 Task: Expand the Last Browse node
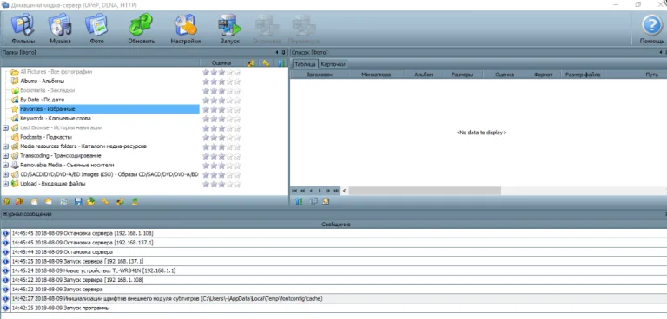point(5,127)
